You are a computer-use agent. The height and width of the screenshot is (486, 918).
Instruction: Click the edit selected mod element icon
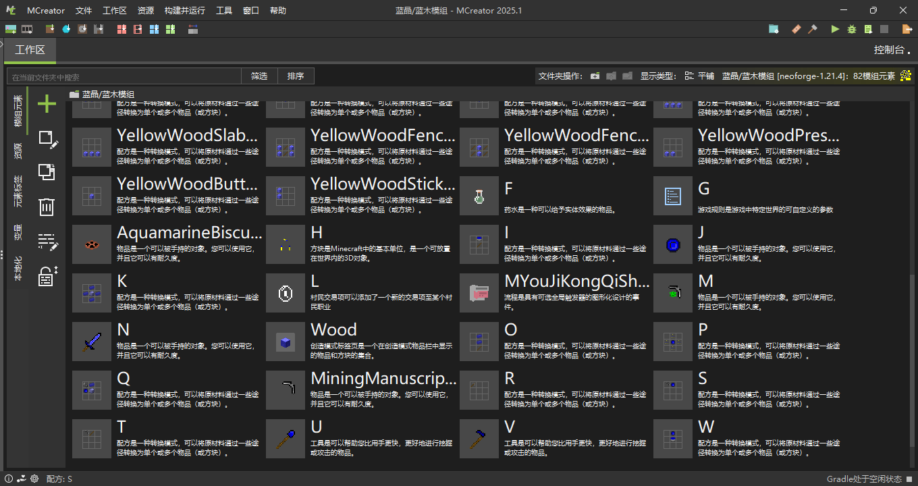pyautogui.click(x=48, y=140)
